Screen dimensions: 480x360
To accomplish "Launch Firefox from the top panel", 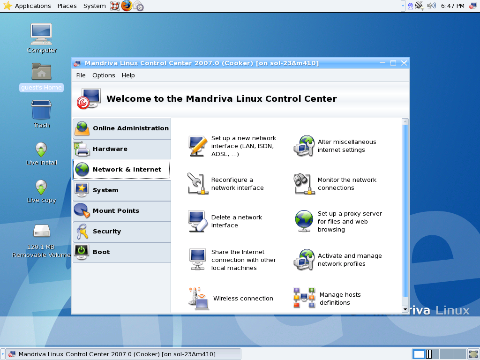I will 127,6.
